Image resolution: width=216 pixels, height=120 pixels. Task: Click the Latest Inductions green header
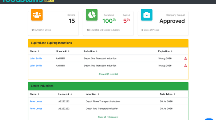tap(108, 86)
